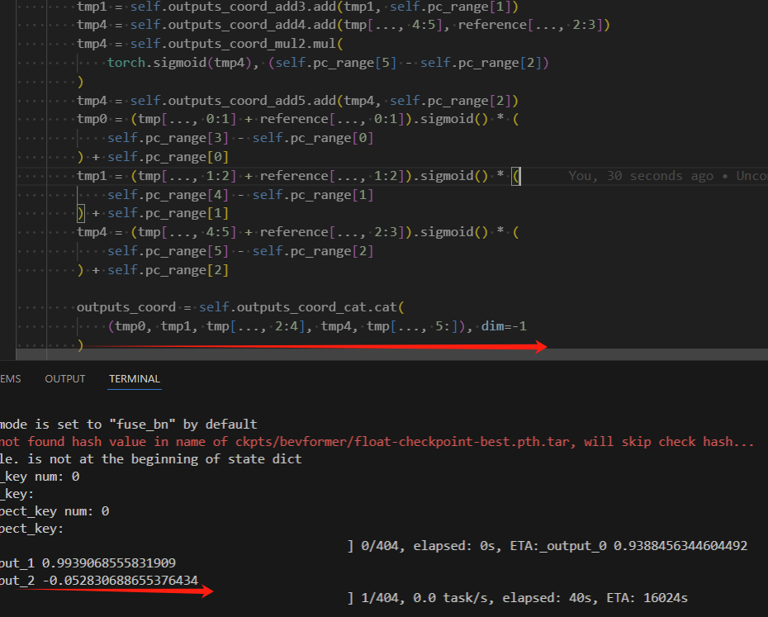This screenshot has height=617, width=768.
Task: Select the TERMINAL panel tab
Action: tap(135, 378)
